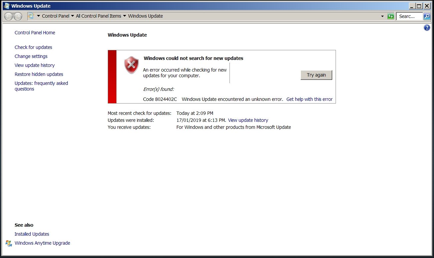Maximize the Windows Update window
Screen dimensions: 434x258
(x=419, y=6)
